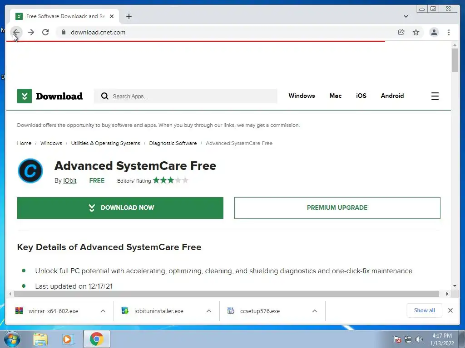465x348 pixels.
Task: Open tab search chevron in title bar
Action: (x=406, y=16)
